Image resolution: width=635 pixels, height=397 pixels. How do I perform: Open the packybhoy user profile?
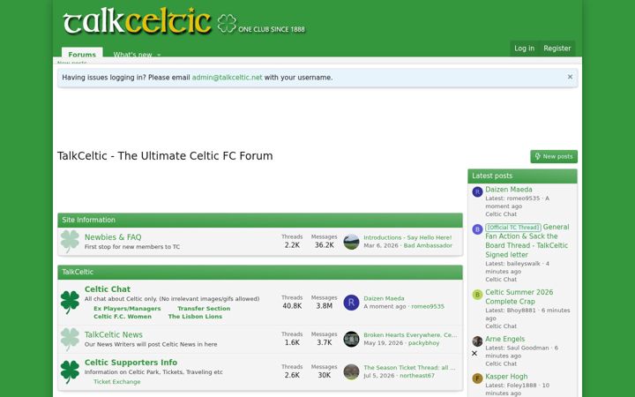423,342
